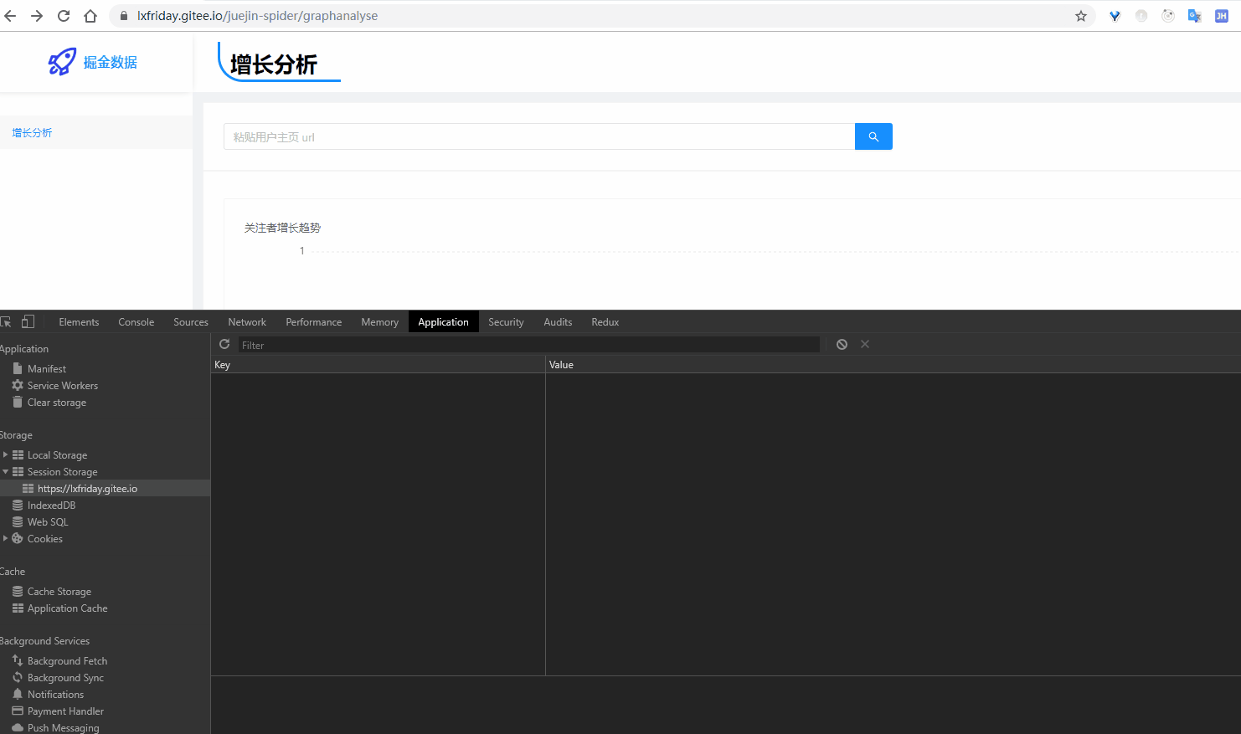Click the clear storage items icon

click(841, 344)
